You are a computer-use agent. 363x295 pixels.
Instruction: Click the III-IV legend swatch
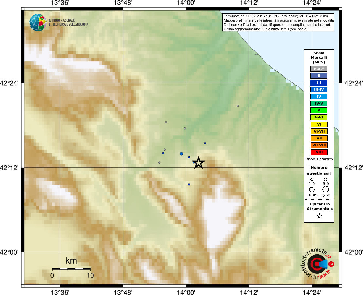click(319, 90)
